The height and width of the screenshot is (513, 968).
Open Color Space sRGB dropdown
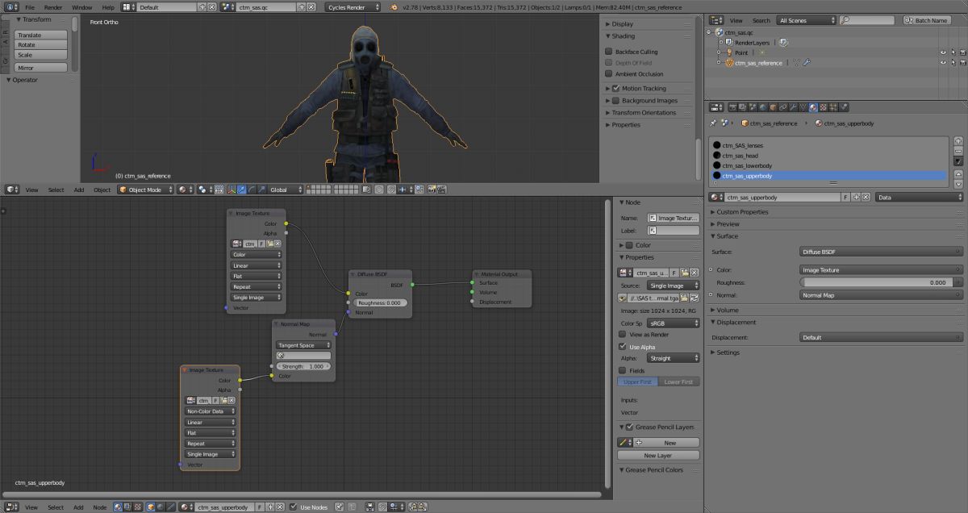pyautogui.click(x=674, y=323)
